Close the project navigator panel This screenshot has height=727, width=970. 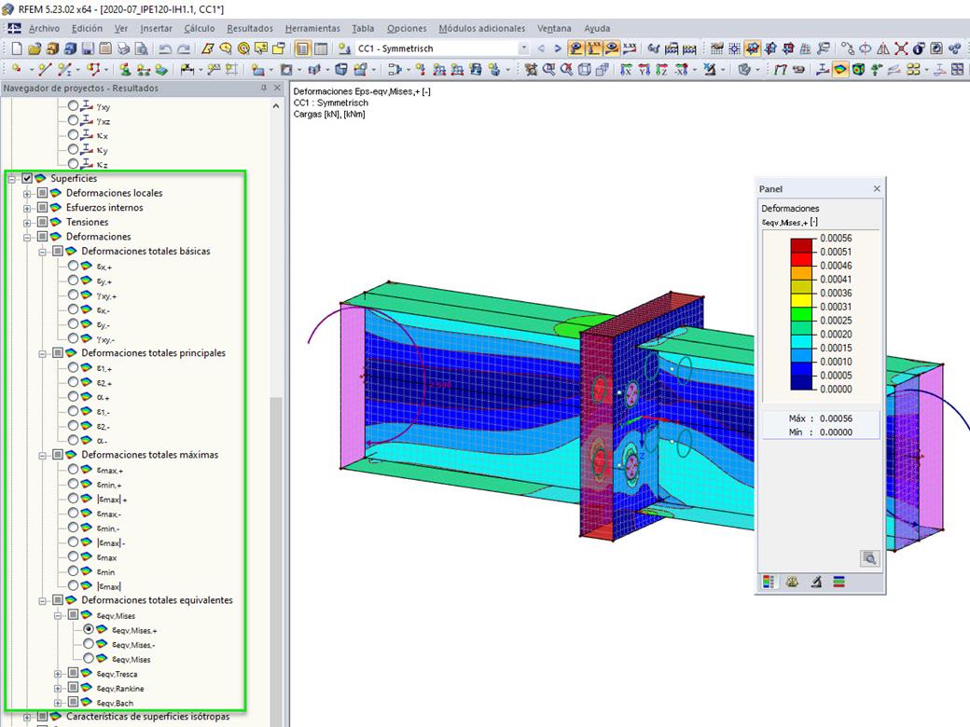(x=277, y=88)
